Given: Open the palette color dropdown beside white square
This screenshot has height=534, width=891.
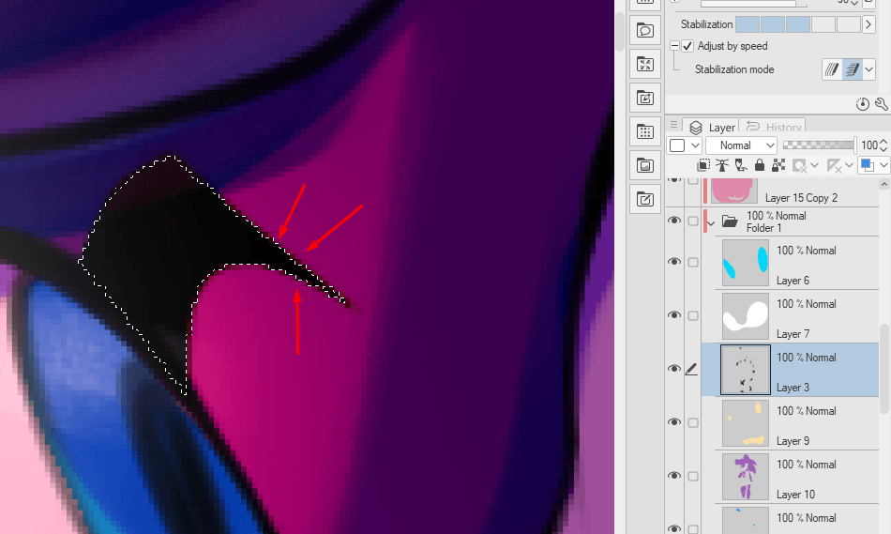Looking at the screenshot, I should point(695,145).
